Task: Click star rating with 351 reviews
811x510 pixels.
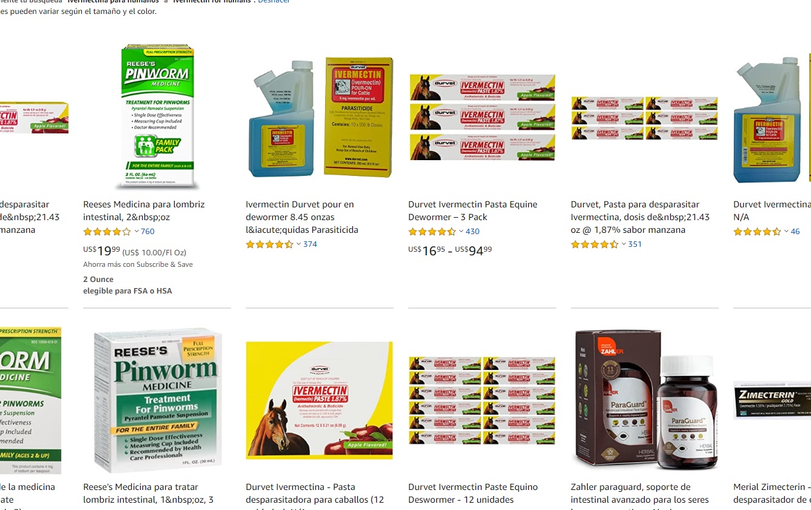Action: (594, 244)
